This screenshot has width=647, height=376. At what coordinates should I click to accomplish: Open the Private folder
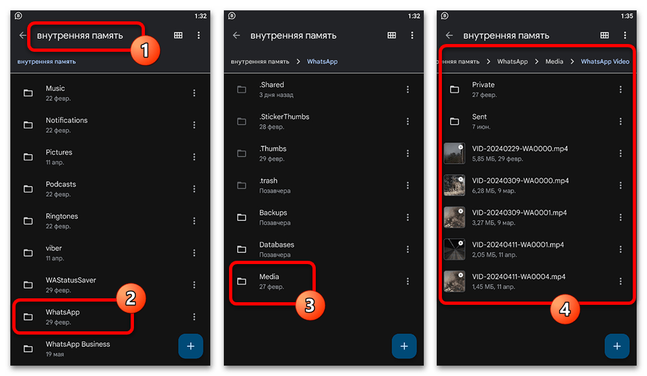[536, 89]
